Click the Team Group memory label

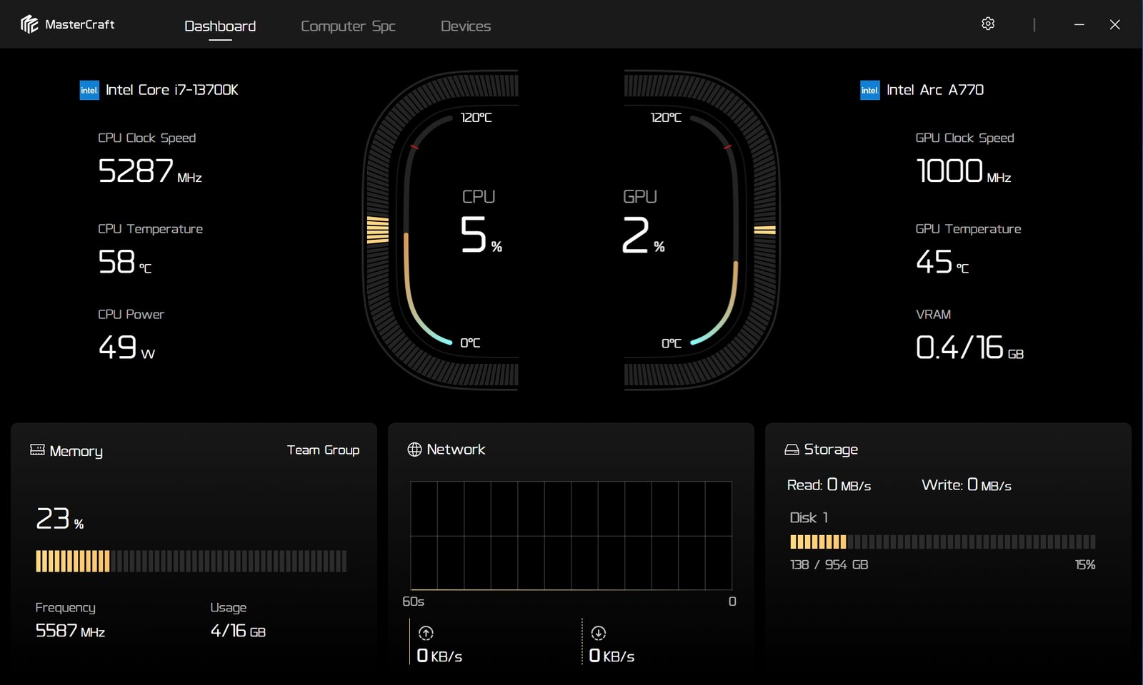coord(323,450)
